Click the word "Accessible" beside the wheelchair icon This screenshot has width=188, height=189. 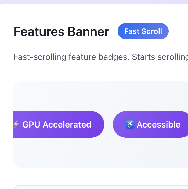coord(158,125)
